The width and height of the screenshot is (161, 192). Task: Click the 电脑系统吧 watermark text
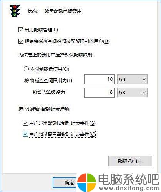click(129, 179)
